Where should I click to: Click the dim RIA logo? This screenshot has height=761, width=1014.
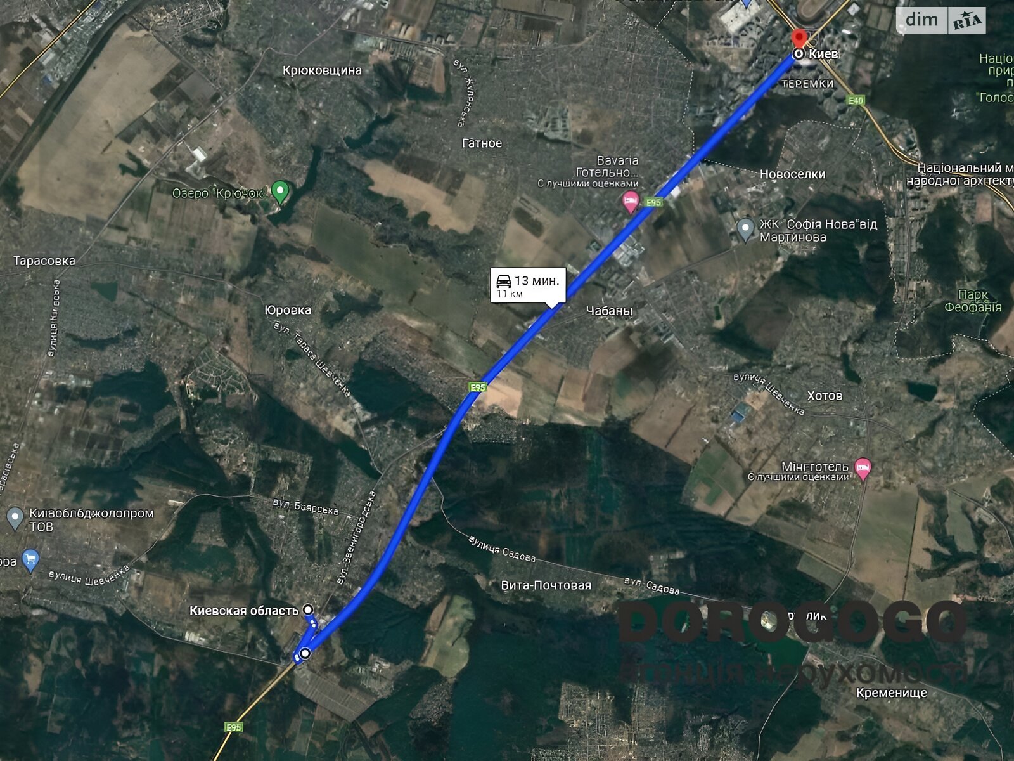(x=941, y=20)
